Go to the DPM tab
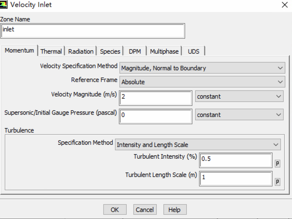 pyautogui.click(x=135, y=52)
